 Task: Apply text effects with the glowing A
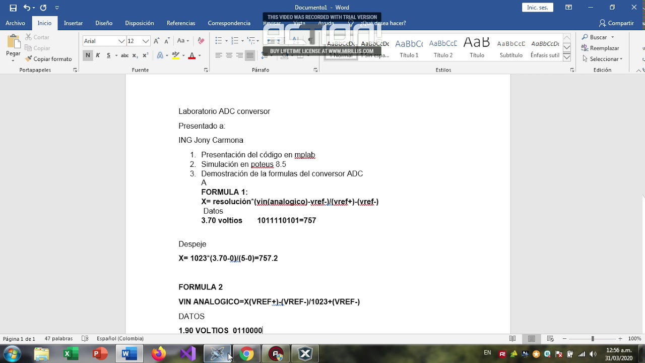tap(160, 55)
